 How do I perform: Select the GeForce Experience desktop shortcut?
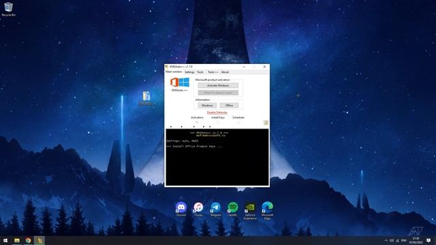coord(250,211)
